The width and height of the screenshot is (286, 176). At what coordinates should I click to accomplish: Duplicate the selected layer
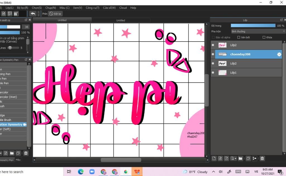click(x=248, y=158)
